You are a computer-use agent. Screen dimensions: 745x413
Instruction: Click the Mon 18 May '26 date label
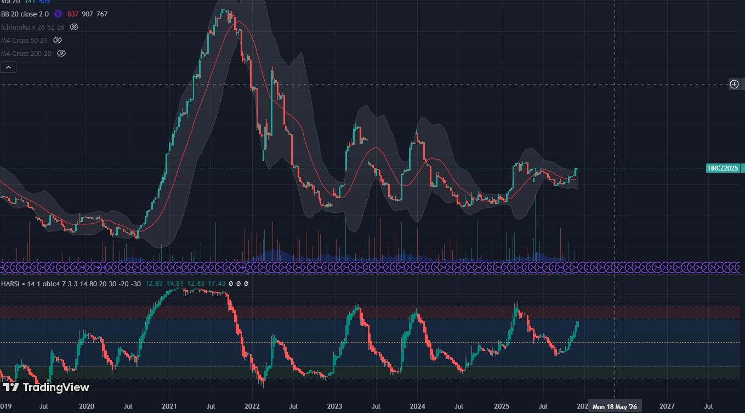[615, 406]
